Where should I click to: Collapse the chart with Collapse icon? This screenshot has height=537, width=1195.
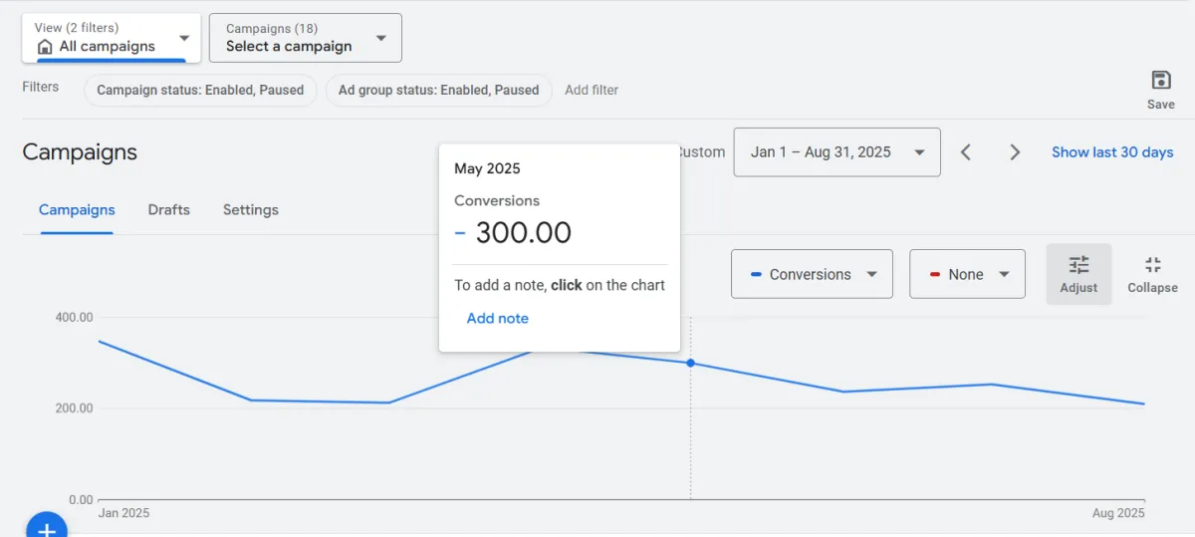(1152, 265)
